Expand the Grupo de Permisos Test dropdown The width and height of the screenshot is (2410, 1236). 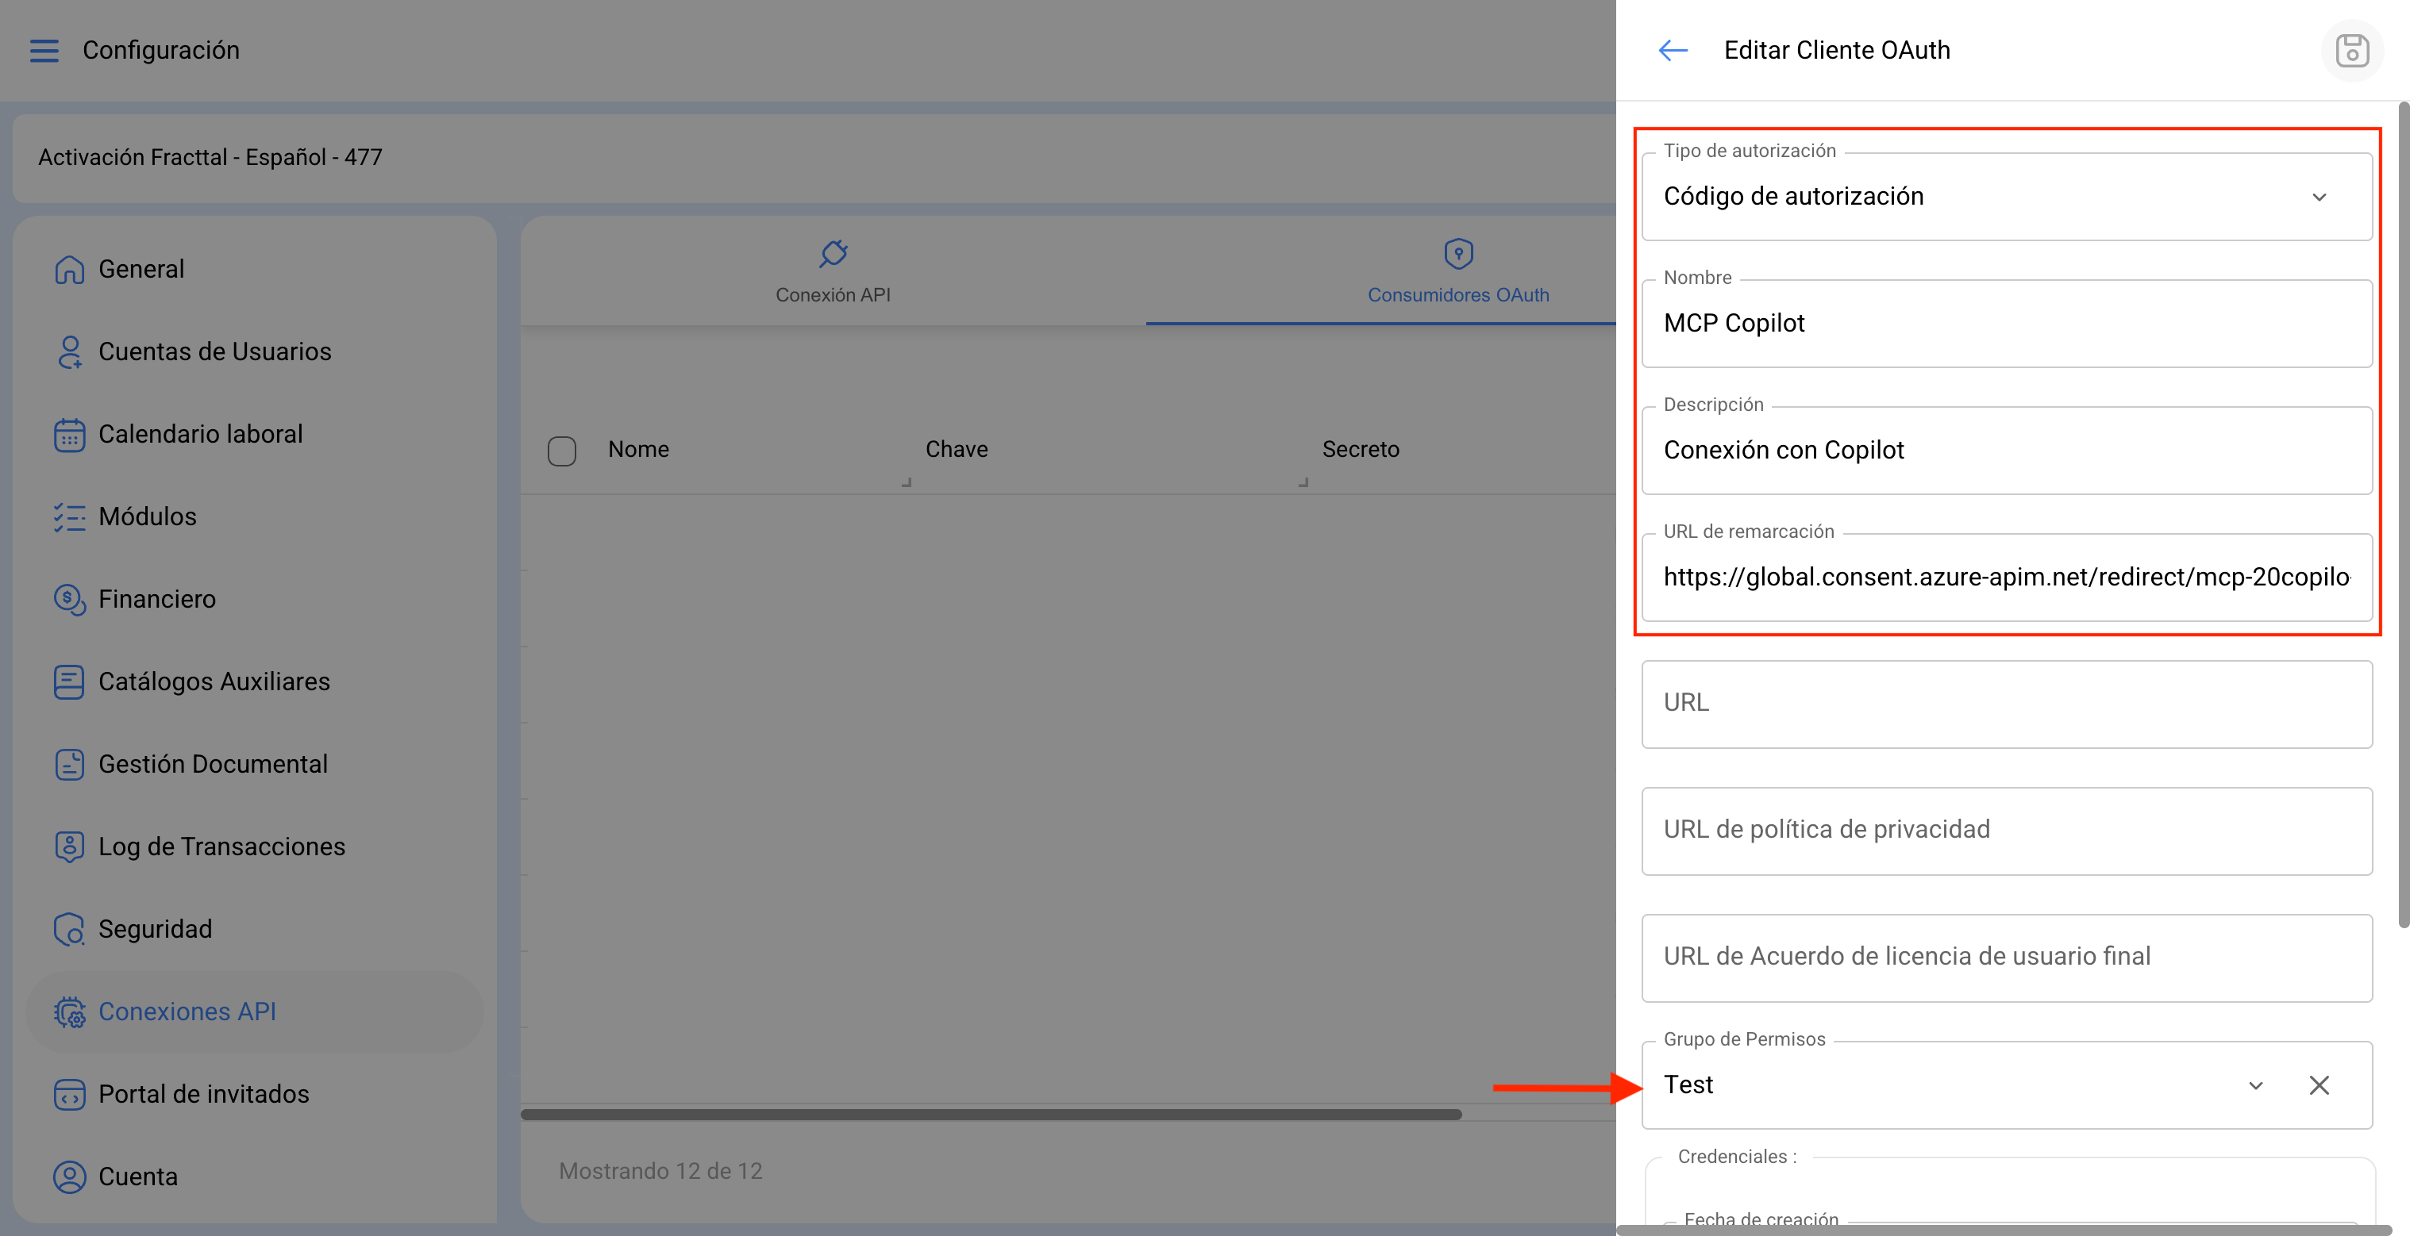coord(2256,1085)
